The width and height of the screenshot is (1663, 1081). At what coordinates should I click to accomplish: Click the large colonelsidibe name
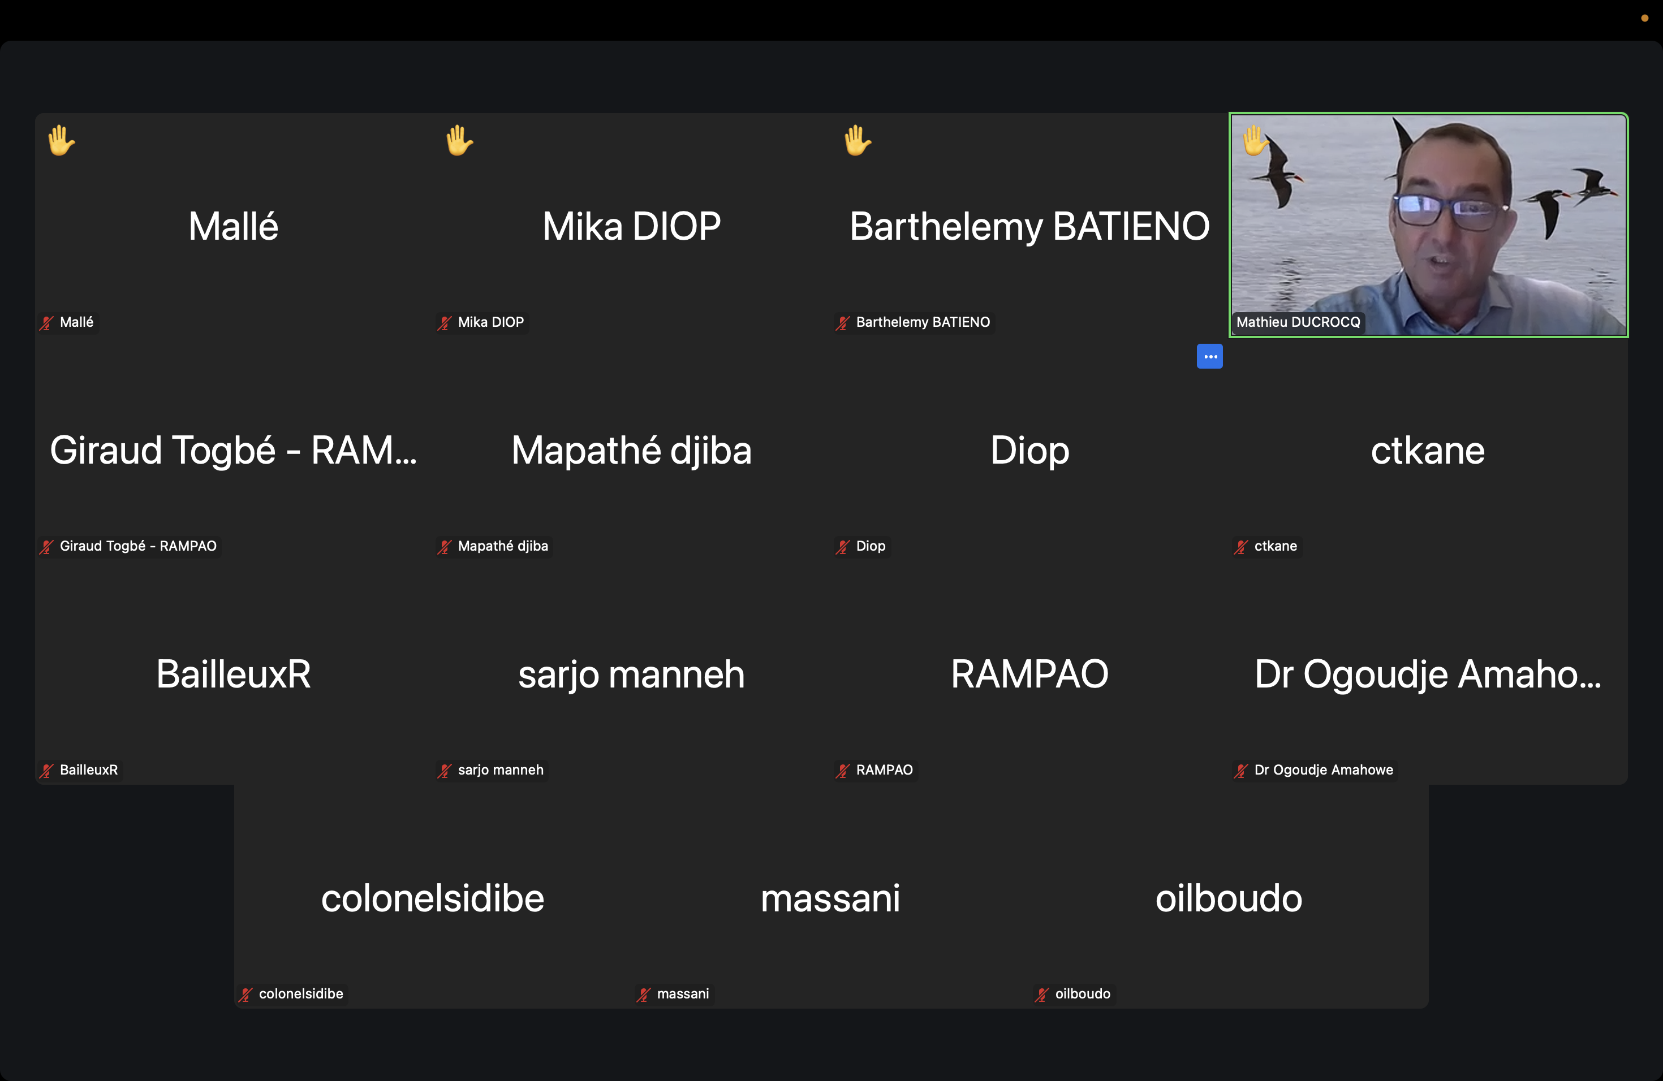point(433,898)
